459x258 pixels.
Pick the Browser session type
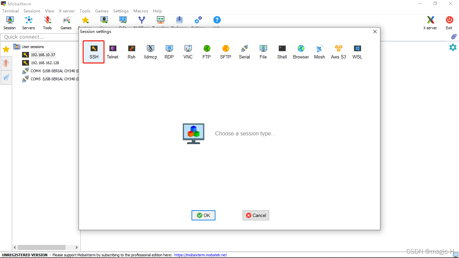[301, 52]
